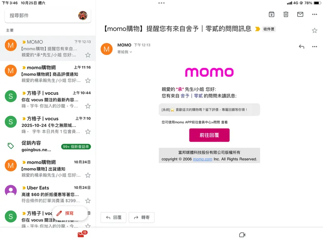Click the 轉寄 forward button
This screenshot has height=242, width=323.
coord(142,217)
